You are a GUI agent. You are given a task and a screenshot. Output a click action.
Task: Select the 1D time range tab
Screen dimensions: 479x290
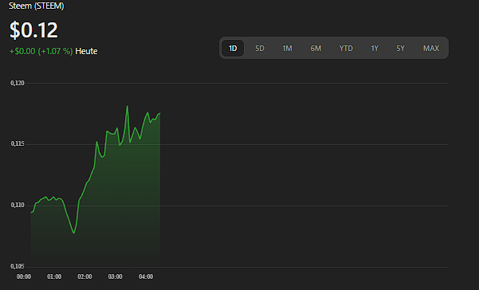pos(233,49)
